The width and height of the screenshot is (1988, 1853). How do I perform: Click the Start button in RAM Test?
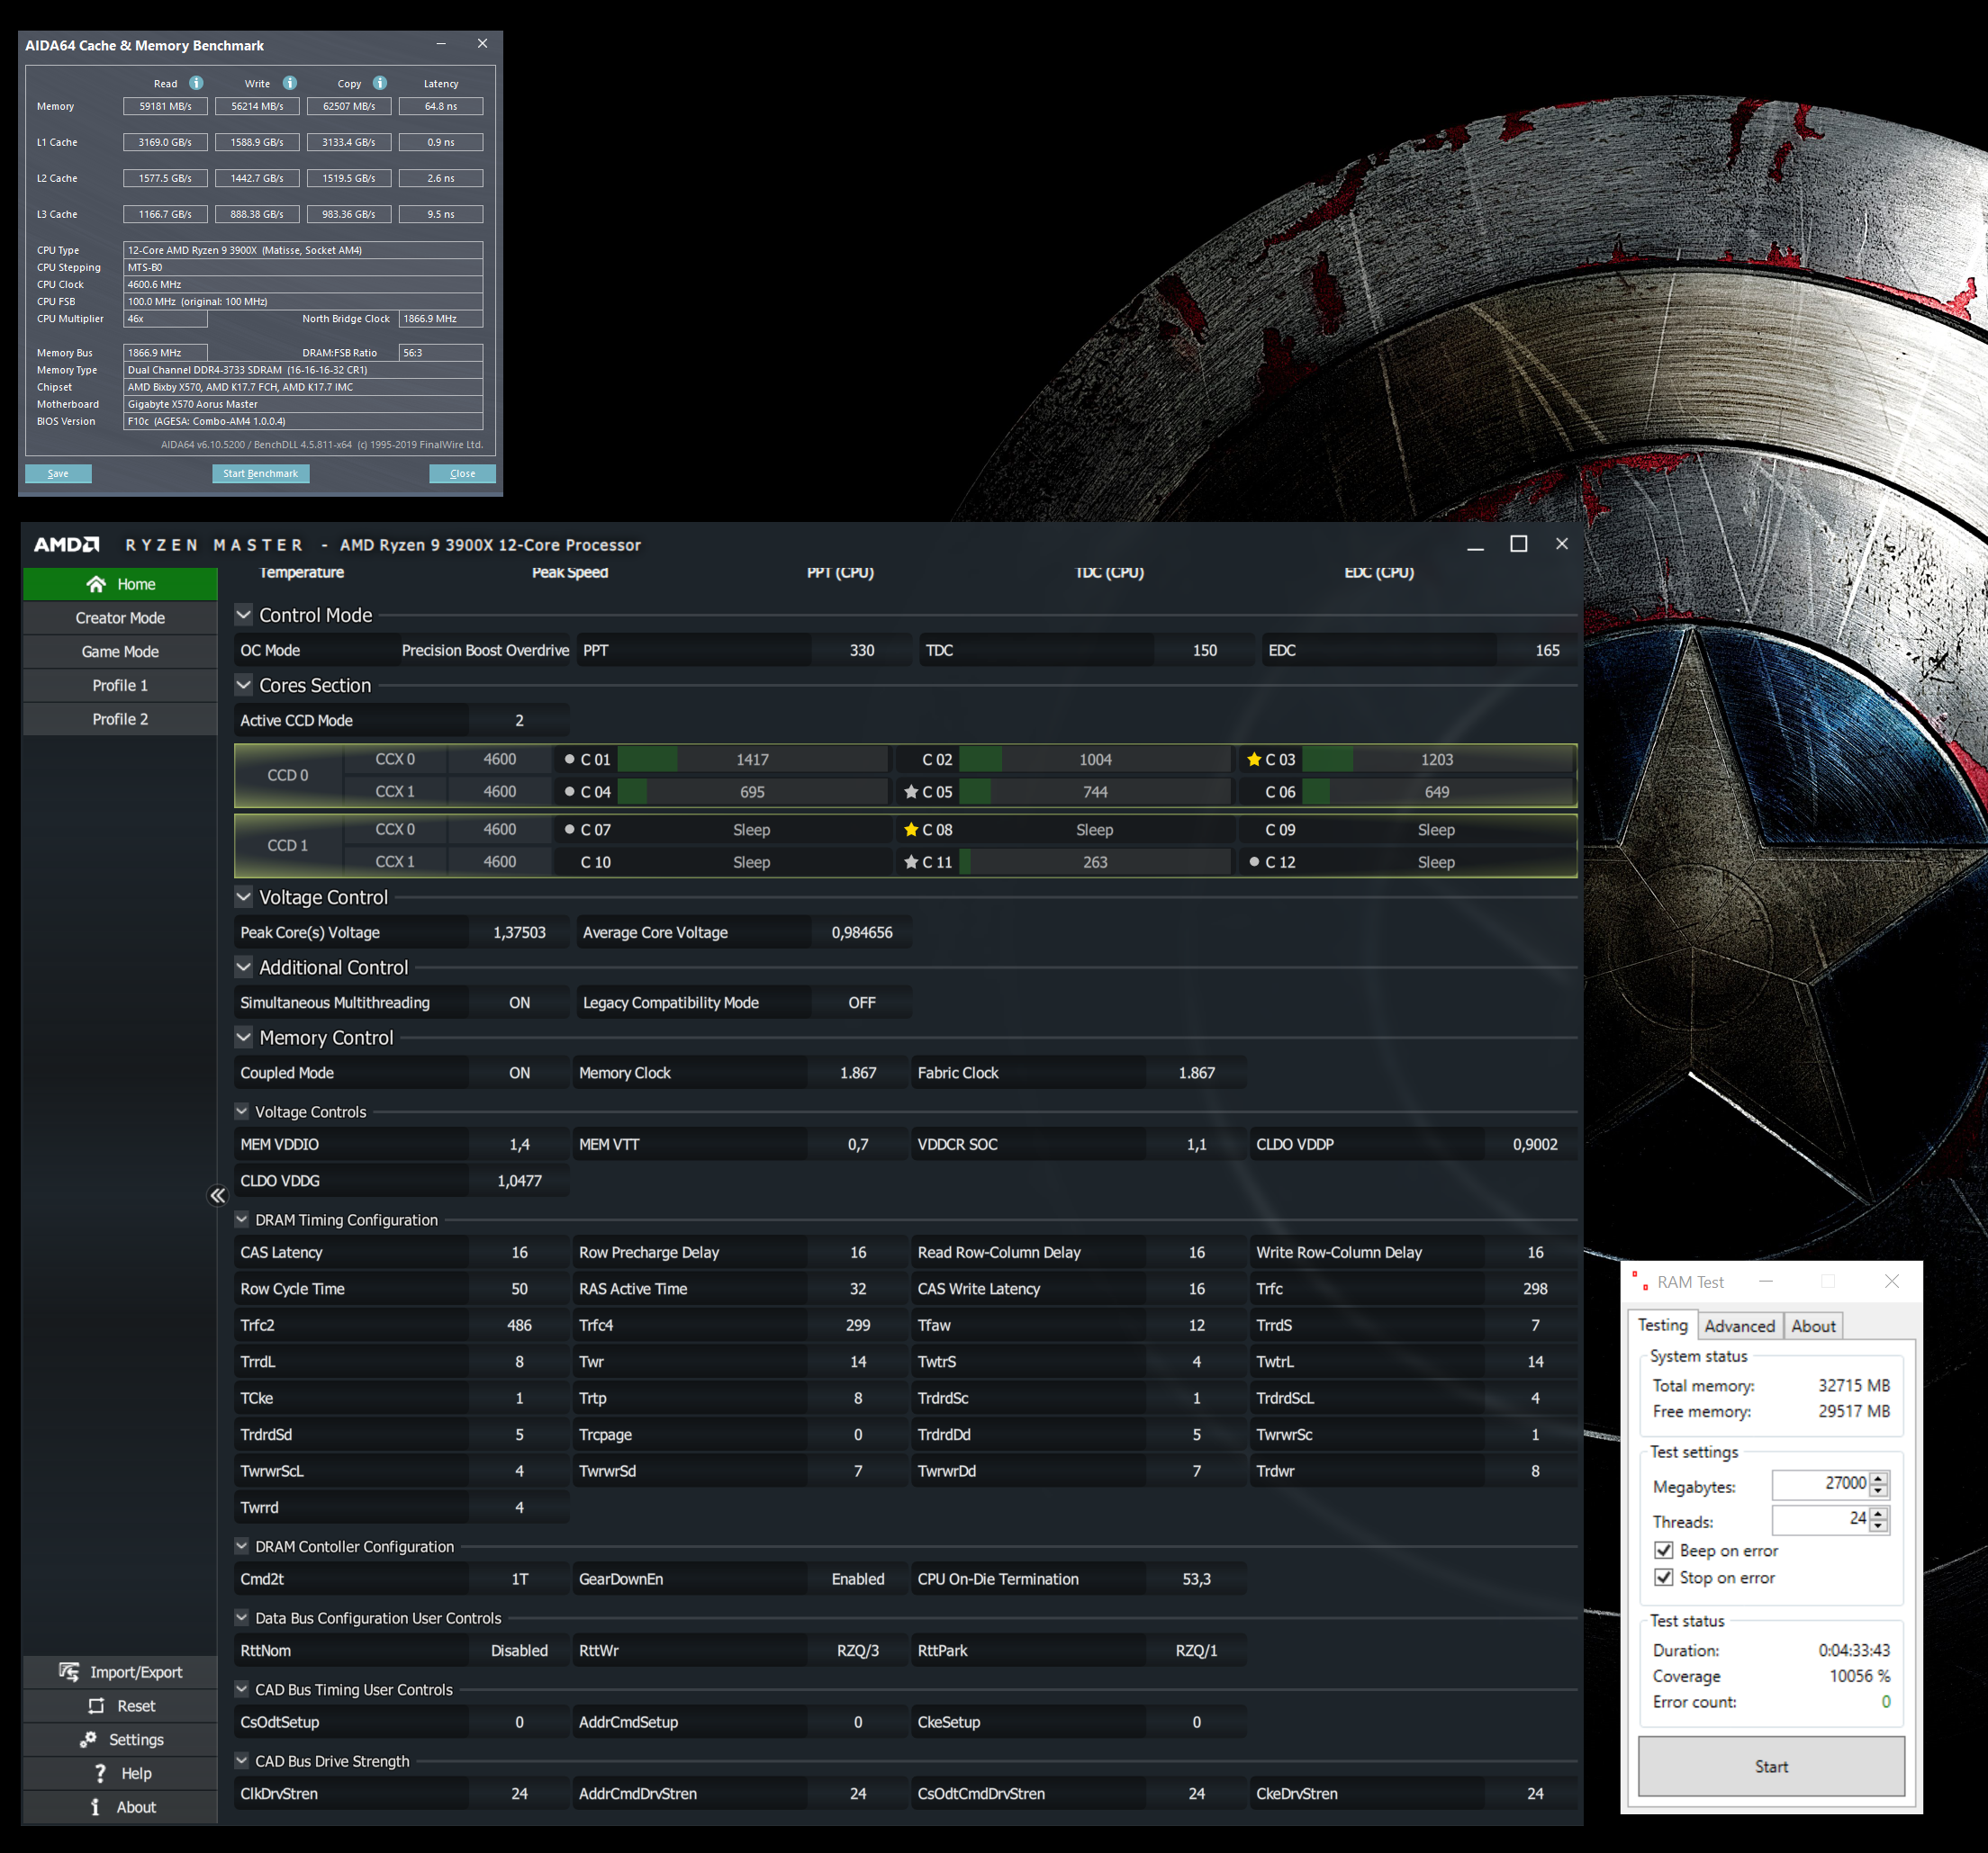(x=1770, y=1766)
